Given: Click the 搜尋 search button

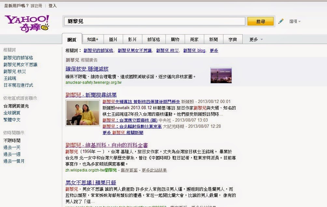Looking at the screenshot, I should click(261, 21).
